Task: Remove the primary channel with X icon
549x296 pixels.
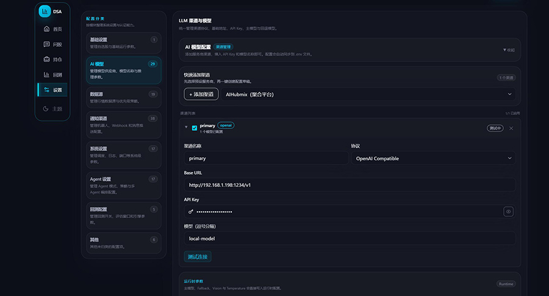Action: [511, 128]
